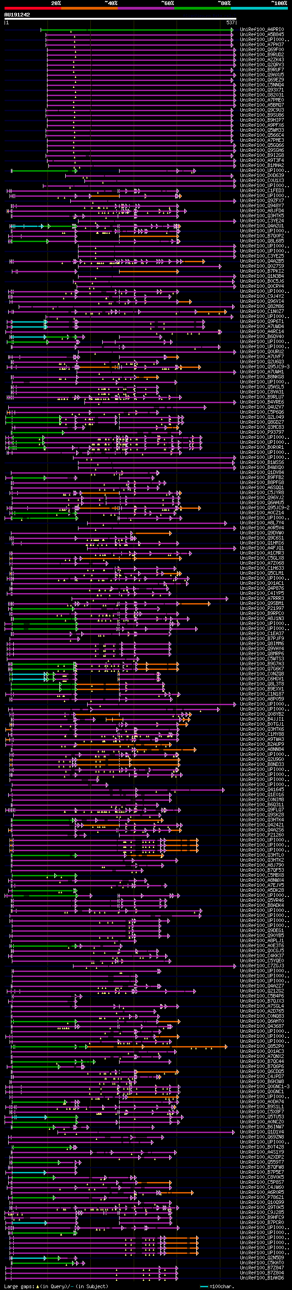Open the entry UniRef100_B1MHA2
This screenshot has width=292, height=1290.
point(262,165)
